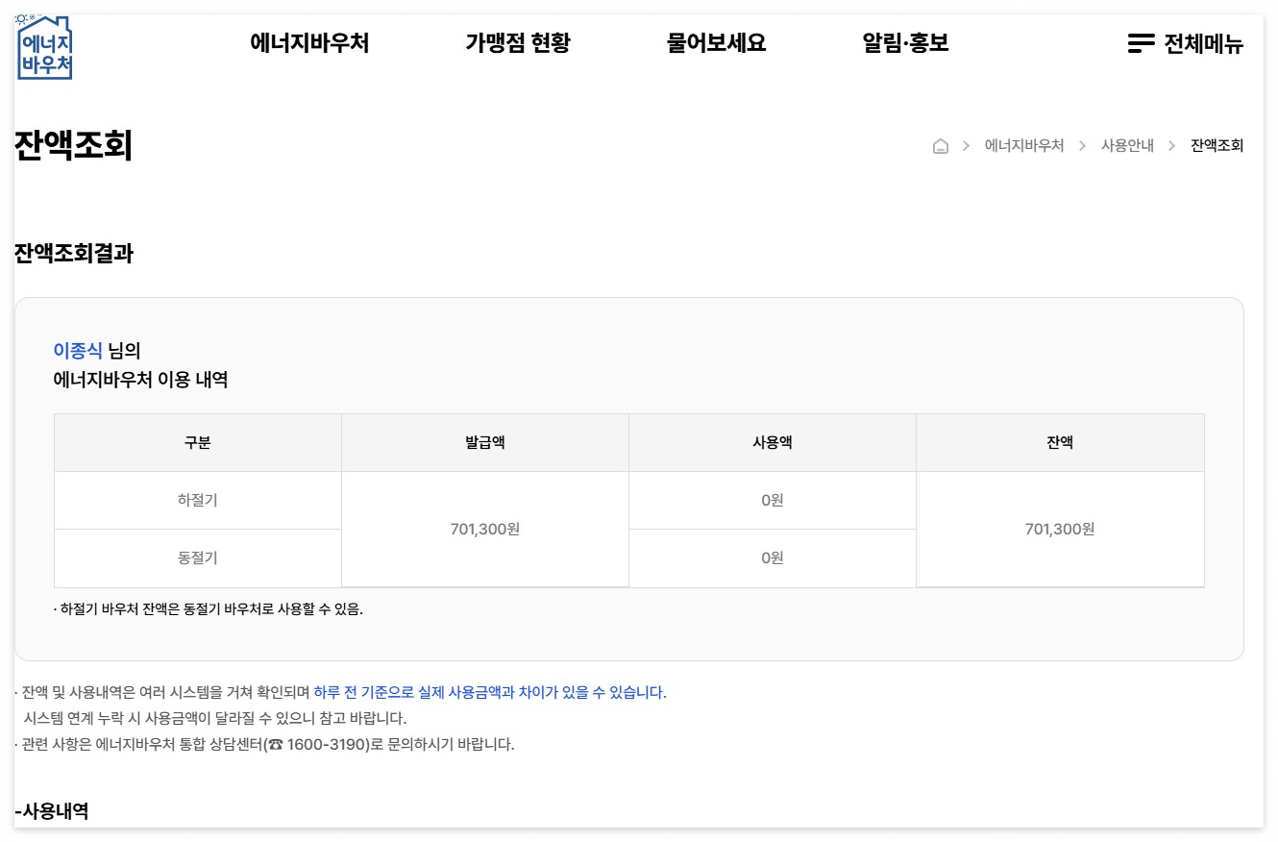Click the 701,300원 value under 발급액
The width and height of the screenshot is (1278, 842).
pos(485,530)
